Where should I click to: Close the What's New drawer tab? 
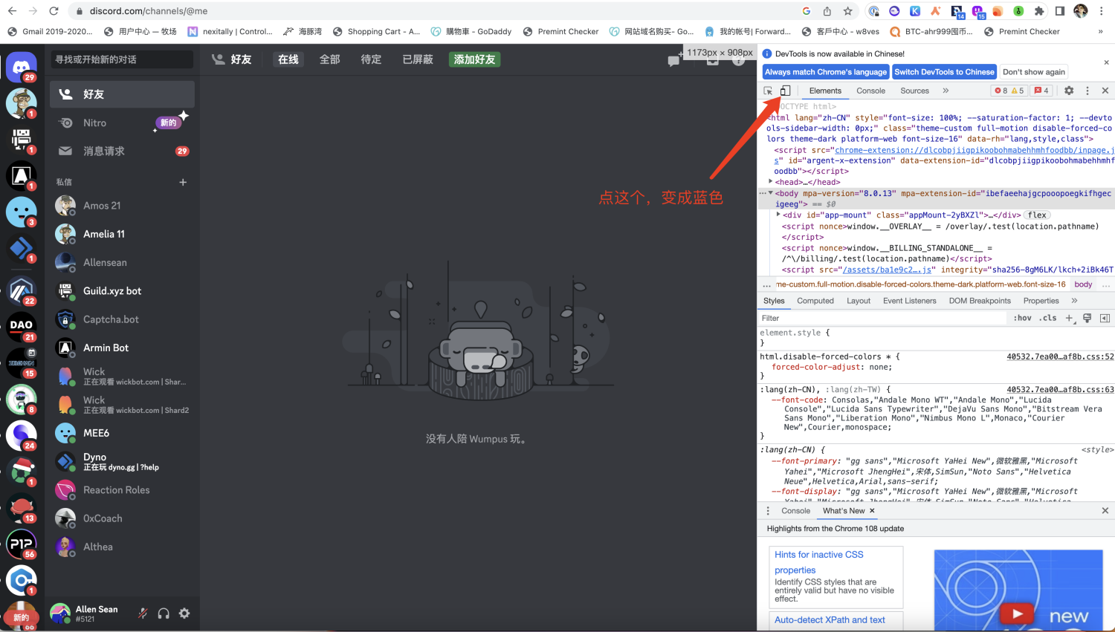coord(872,511)
